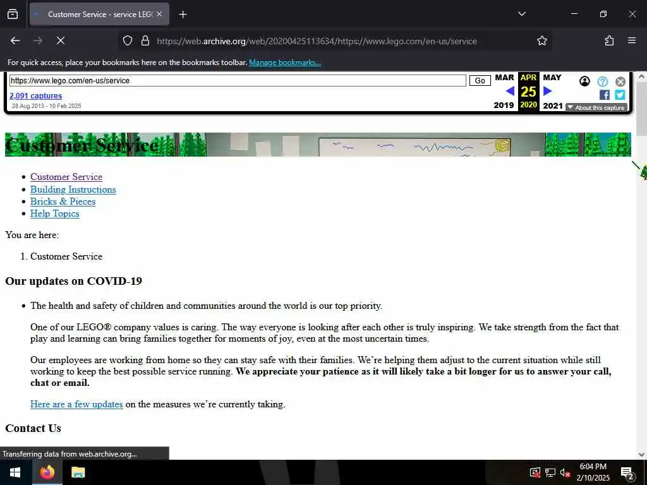Image resolution: width=647 pixels, height=485 pixels.
Task: Open a new browser tab
Action: tap(183, 15)
